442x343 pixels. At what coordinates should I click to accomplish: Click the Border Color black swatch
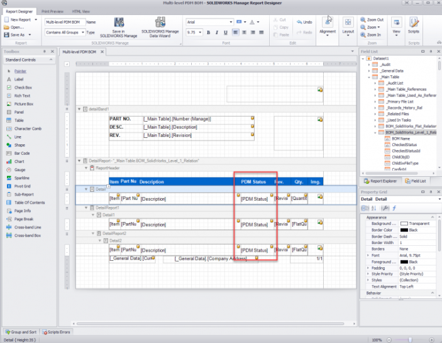click(x=404, y=230)
